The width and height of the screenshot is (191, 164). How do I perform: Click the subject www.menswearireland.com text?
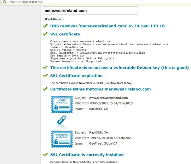point(109,98)
